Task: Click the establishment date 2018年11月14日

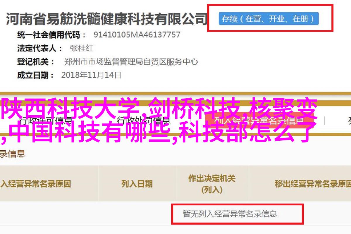Action: pyautogui.click(x=91, y=75)
